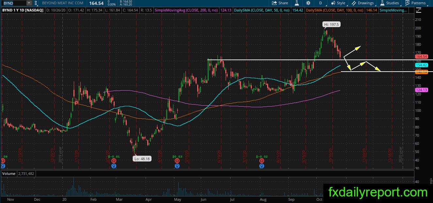433x203 pixels.
Task: Click blue lightbulb icon under $-0.02 earnings
Action: coord(262,166)
